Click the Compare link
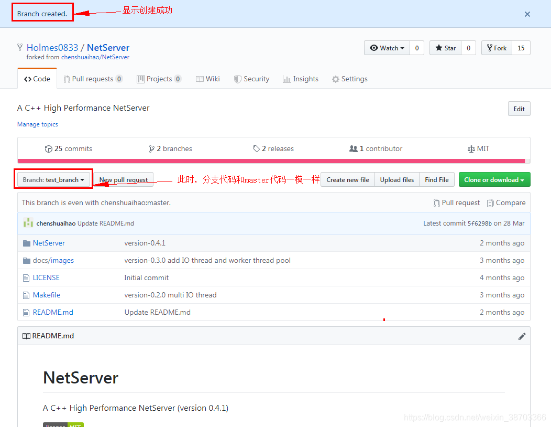This screenshot has height=427, width=551. tap(506, 203)
